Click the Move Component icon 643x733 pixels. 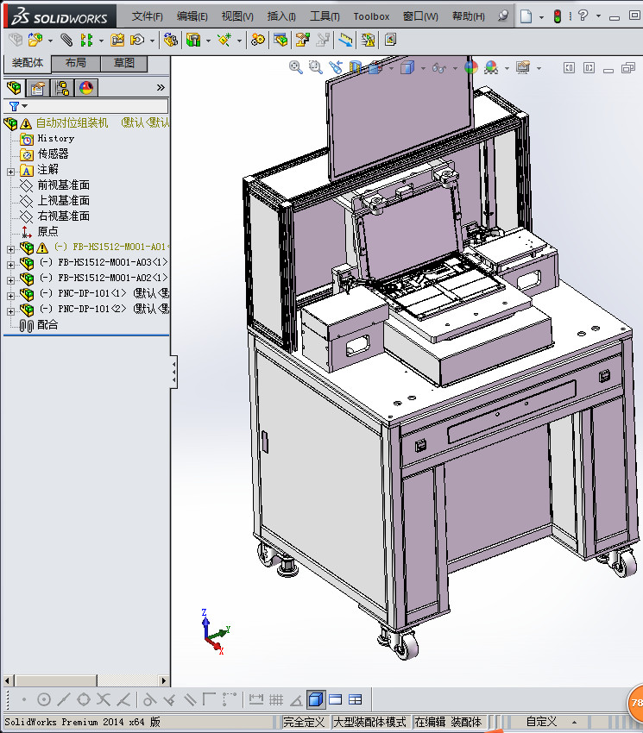point(136,40)
